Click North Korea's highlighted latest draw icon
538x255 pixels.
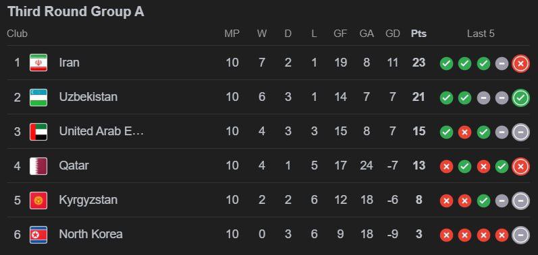(x=520, y=235)
